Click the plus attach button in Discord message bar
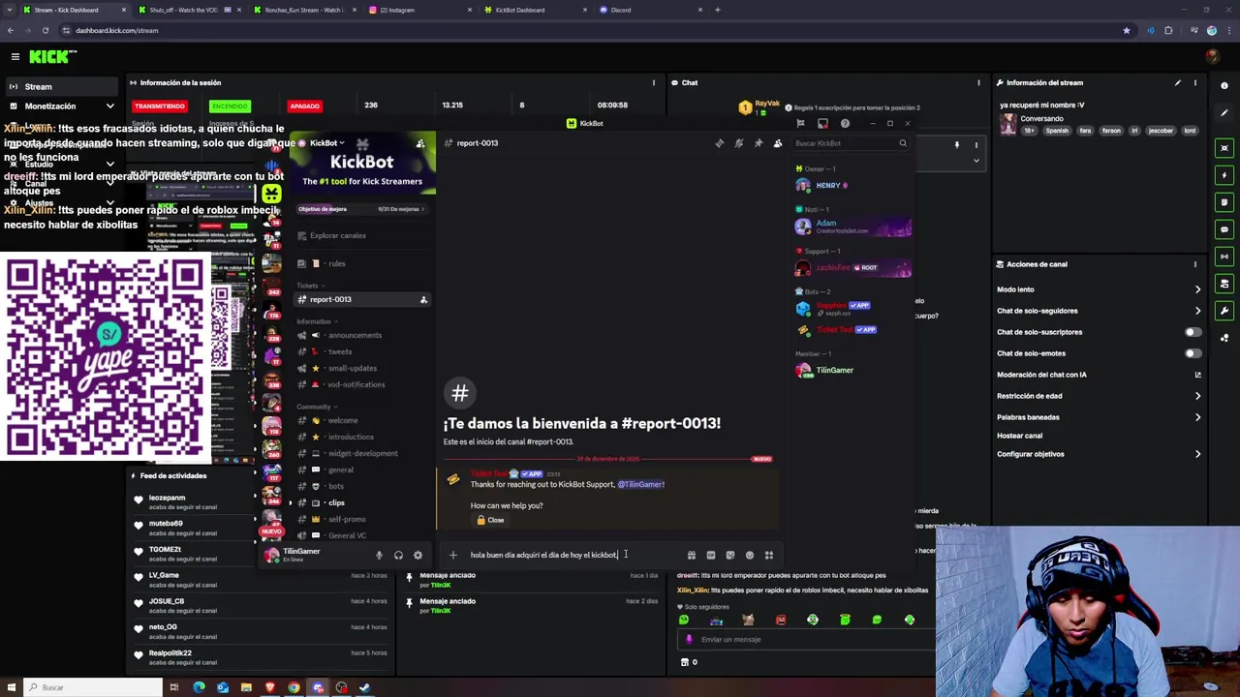This screenshot has width=1240, height=697. [x=452, y=555]
